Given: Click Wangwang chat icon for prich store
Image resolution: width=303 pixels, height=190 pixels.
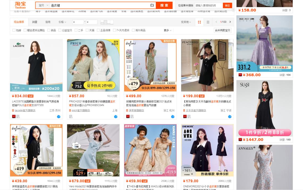Looking at the screenshot, I should 116,116.
